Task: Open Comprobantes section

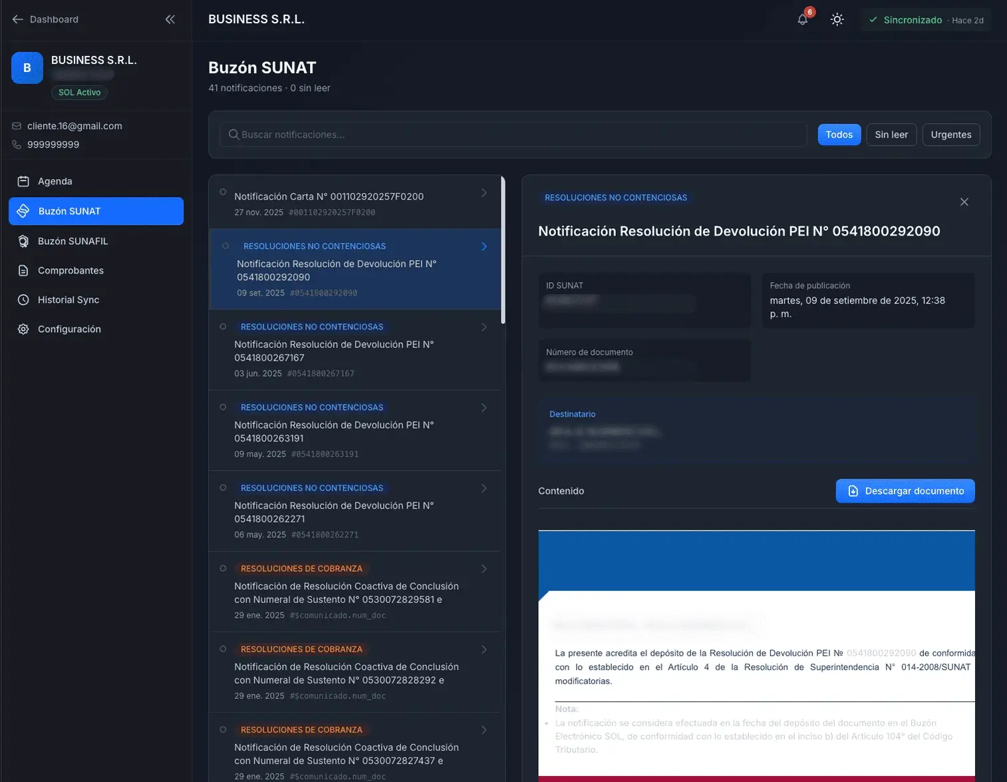Action: point(71,270)
